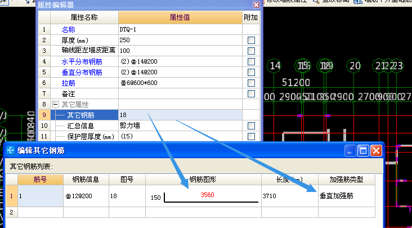
Task: Close the 属性编辑器 panel
Action: pos(256,5)
